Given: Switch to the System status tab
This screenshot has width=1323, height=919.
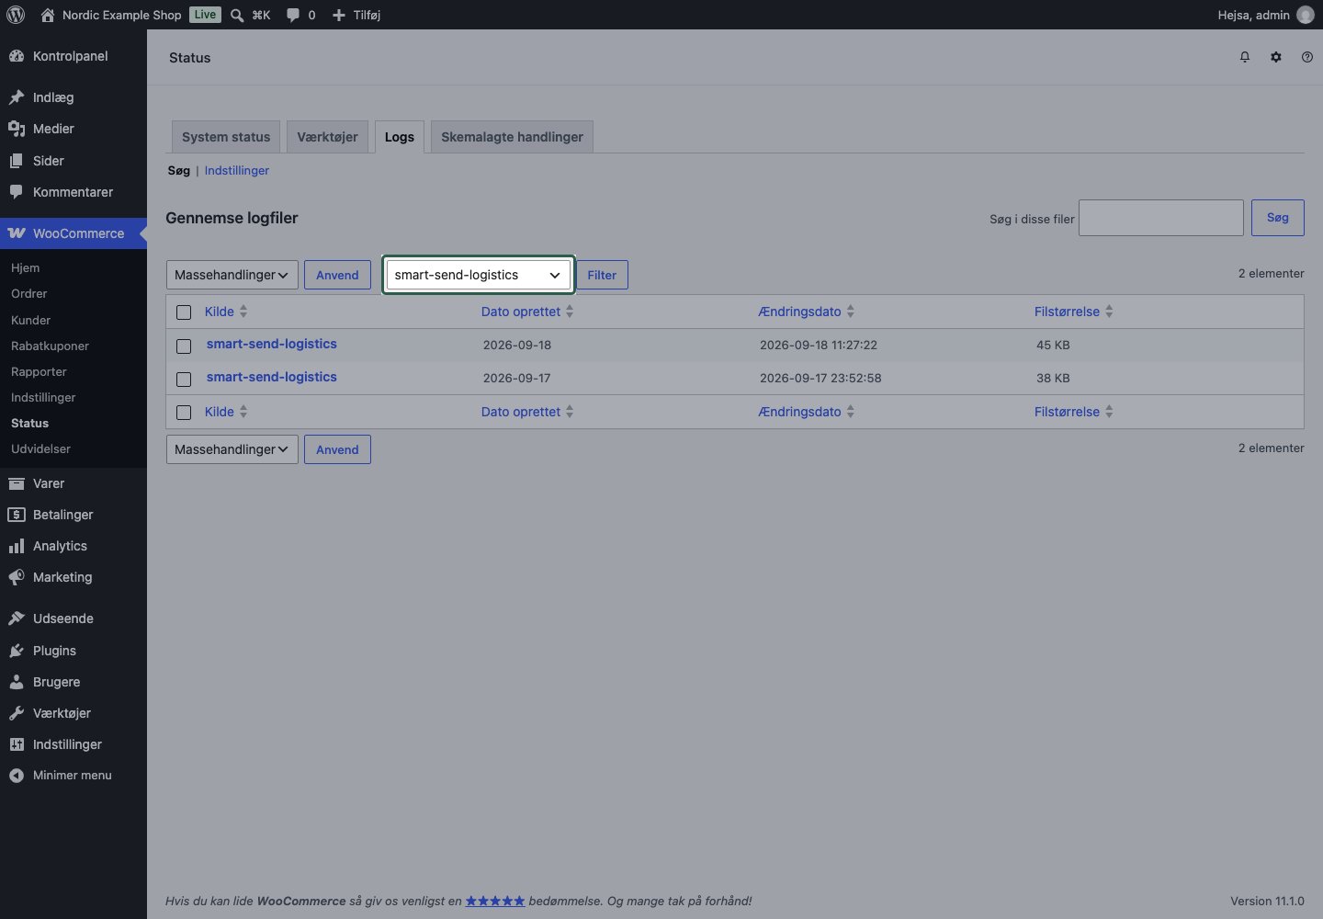Looking at the screenshot, I should click(x=226, y=137).
